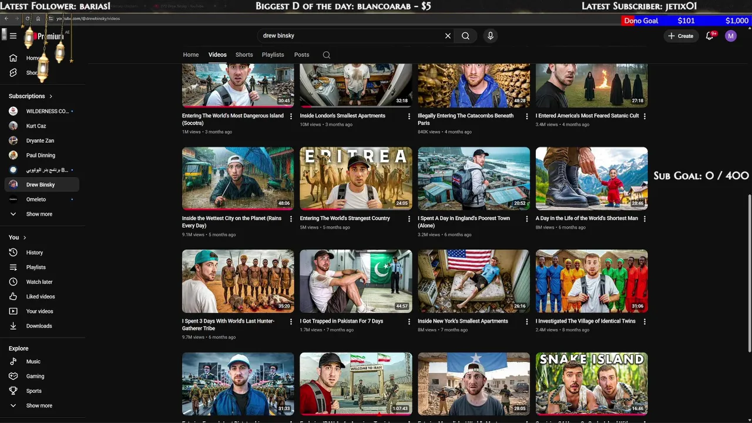Go to Liked videos
Viewport: 752px width, 423px height.
[x=41, y=297]
